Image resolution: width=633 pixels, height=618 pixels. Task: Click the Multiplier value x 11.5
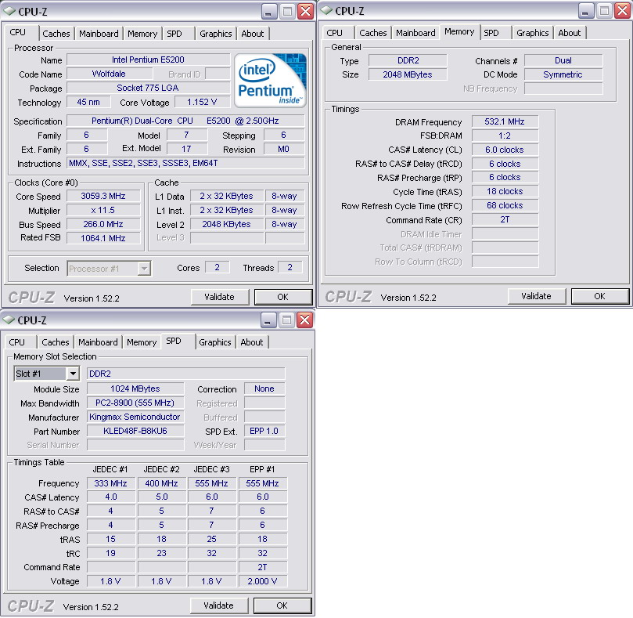coord(103,210)
